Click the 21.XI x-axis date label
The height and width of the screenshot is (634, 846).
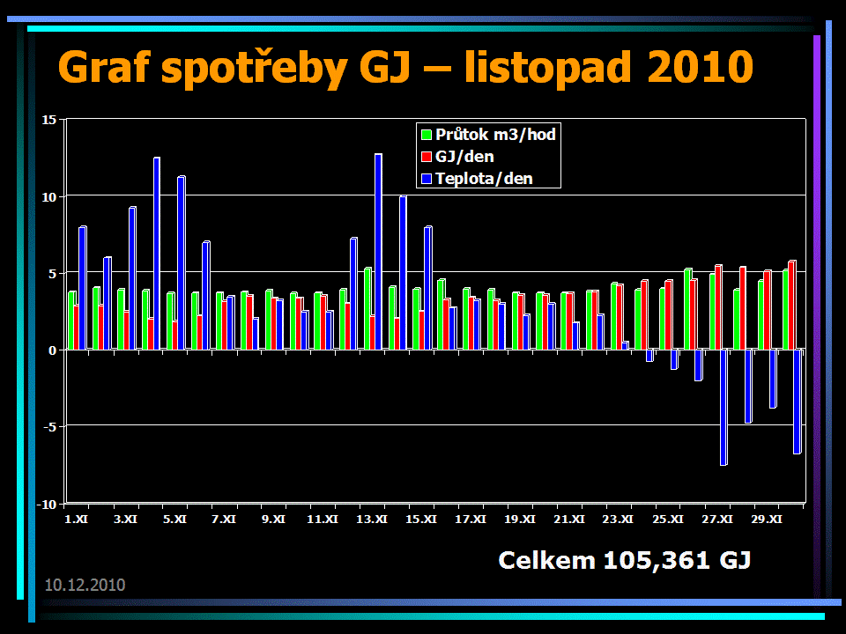click(569, 520)
